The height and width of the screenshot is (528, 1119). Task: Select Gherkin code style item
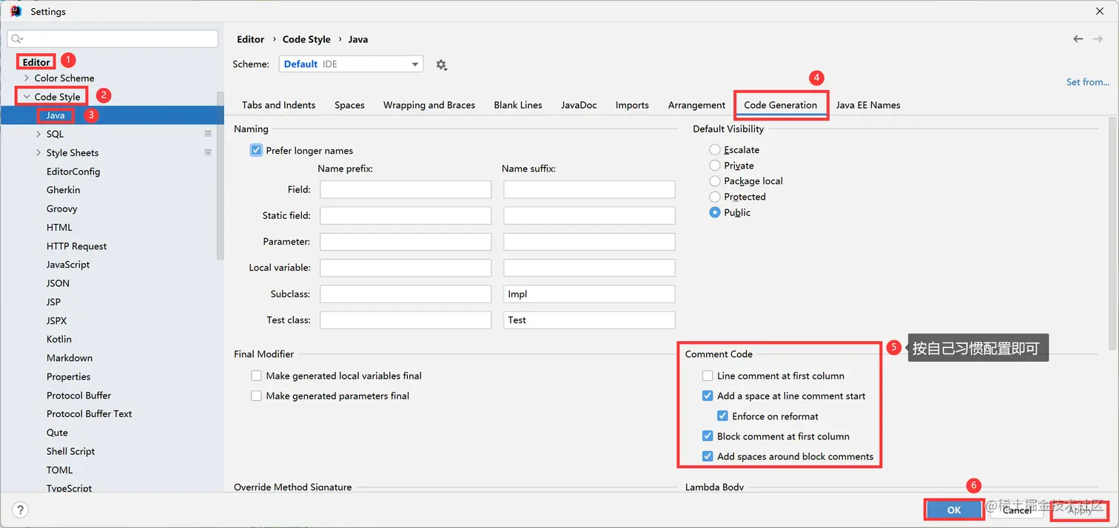tap(63, 190)
